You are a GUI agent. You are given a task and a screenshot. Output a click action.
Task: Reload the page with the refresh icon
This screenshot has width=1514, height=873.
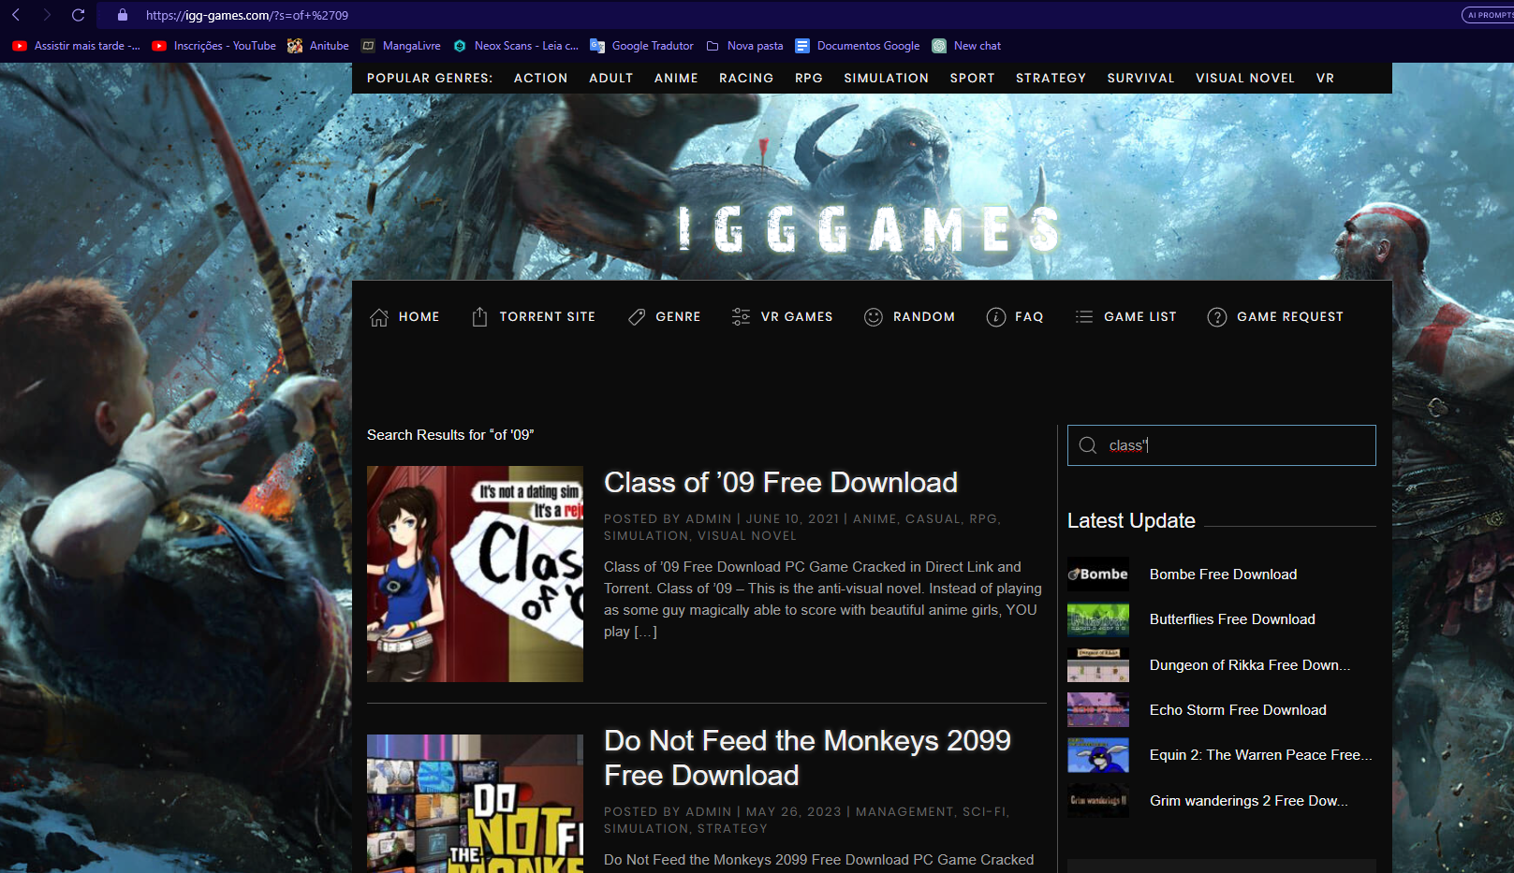pyautogui.click(x=78, y=14)
